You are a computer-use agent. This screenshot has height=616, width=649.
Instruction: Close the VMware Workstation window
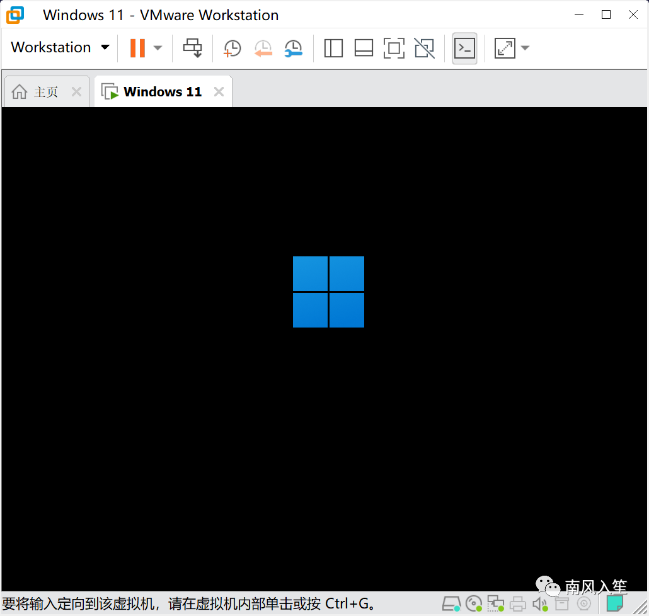click(x=633, y=15)
